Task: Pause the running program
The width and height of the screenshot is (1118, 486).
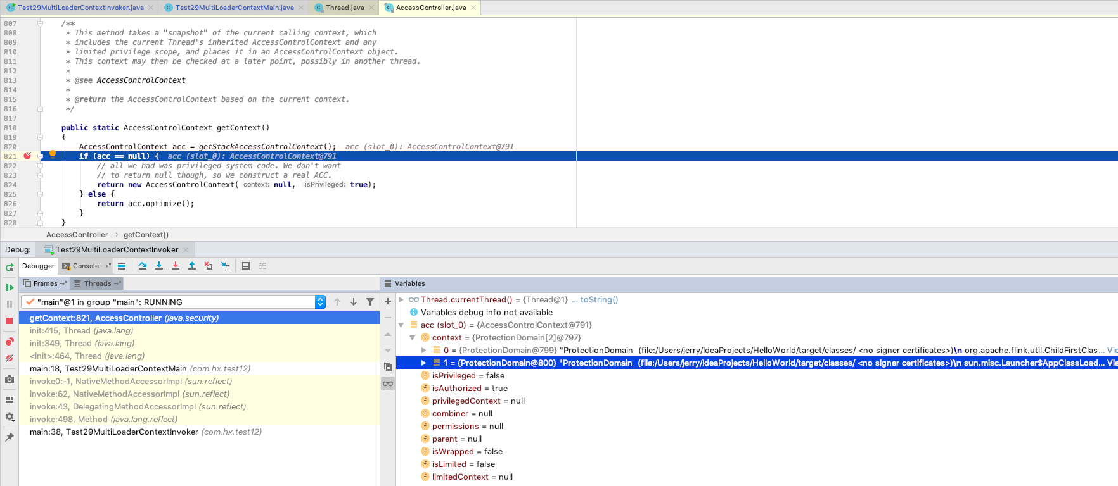Action: (x=10, y=304)
